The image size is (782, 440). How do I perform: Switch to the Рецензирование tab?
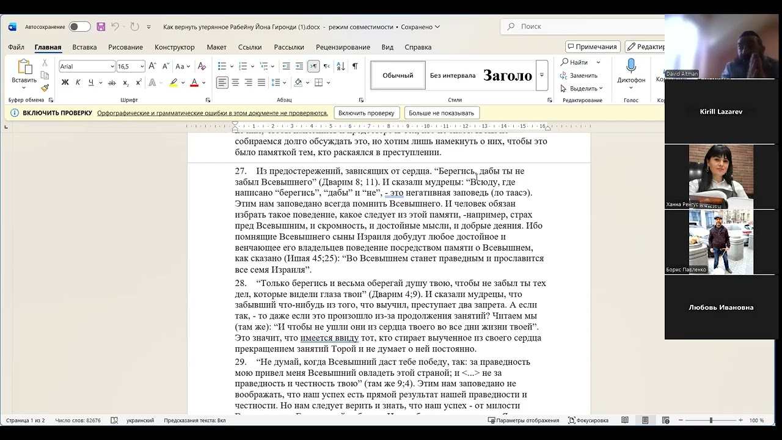pos(343,47)
